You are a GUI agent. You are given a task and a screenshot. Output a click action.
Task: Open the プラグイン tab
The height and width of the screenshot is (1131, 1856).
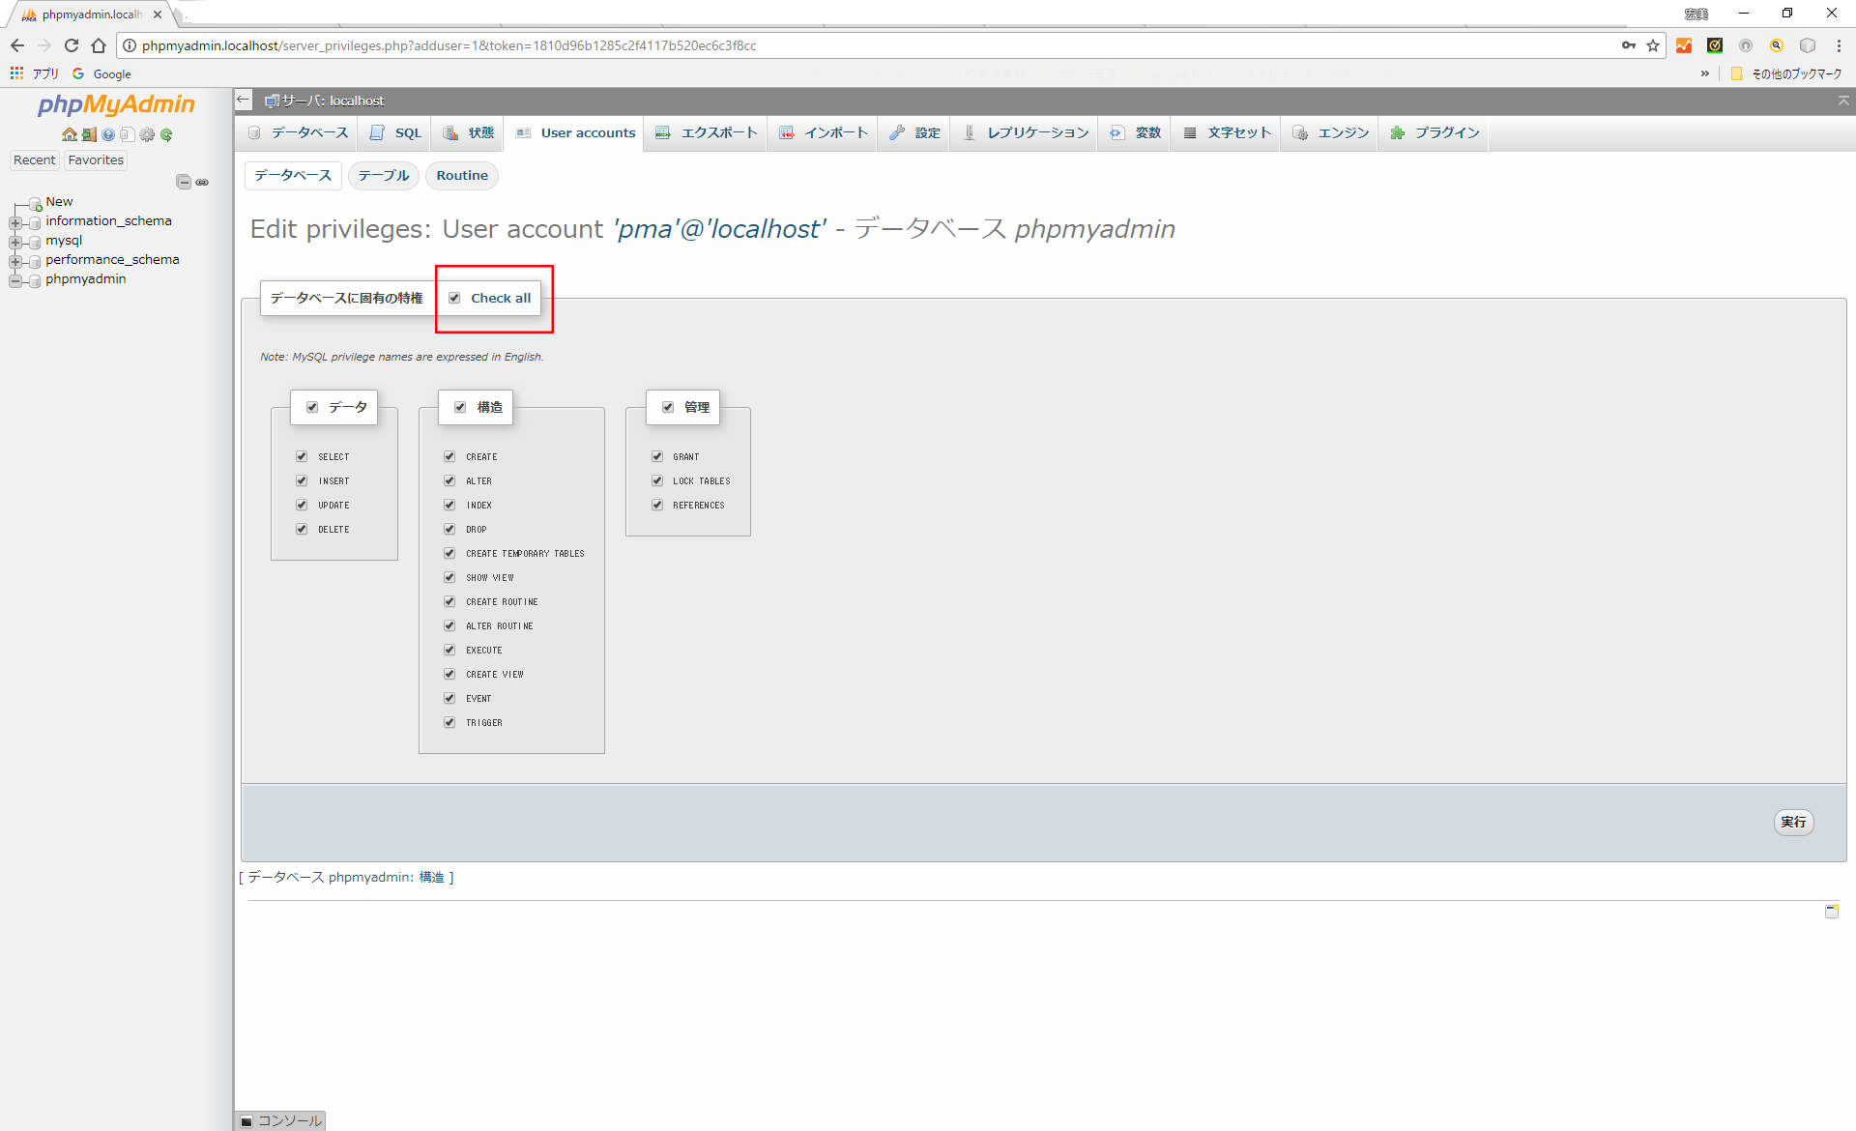[1435, 133]
